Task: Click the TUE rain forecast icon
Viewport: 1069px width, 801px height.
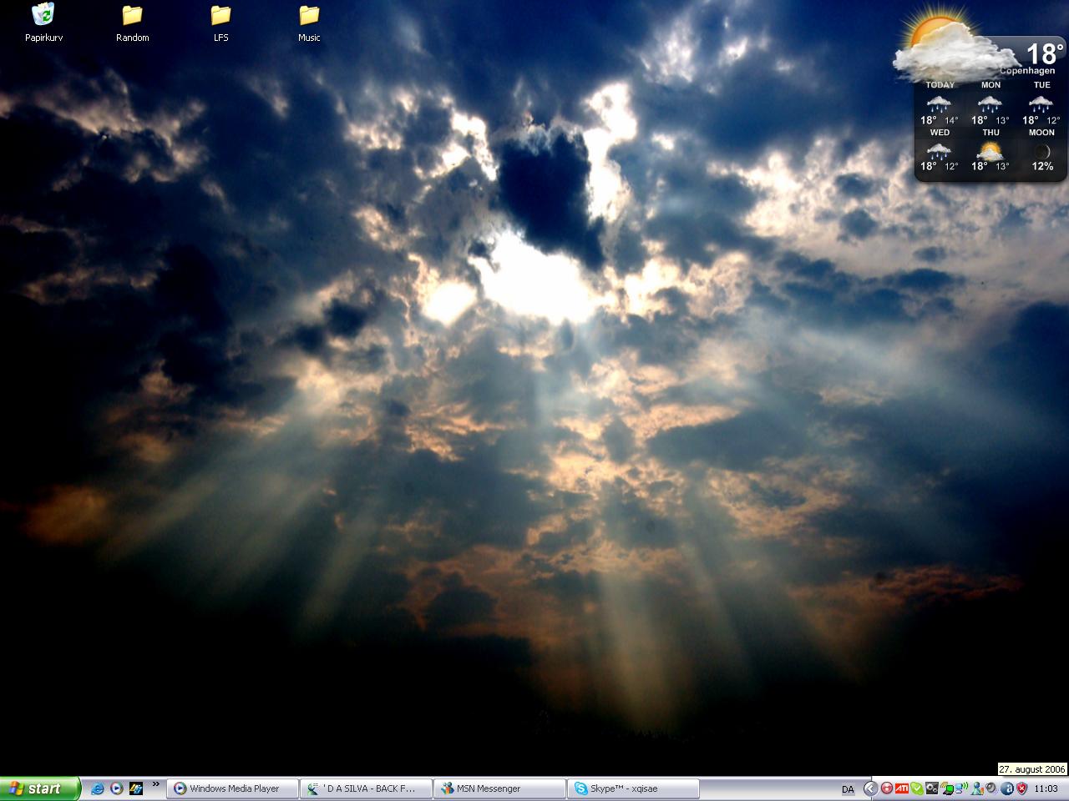Action: tap(1041, 103)
